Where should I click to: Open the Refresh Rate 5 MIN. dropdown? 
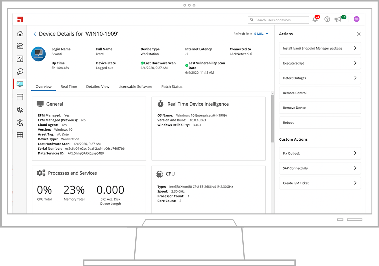(x=261, y=34)
